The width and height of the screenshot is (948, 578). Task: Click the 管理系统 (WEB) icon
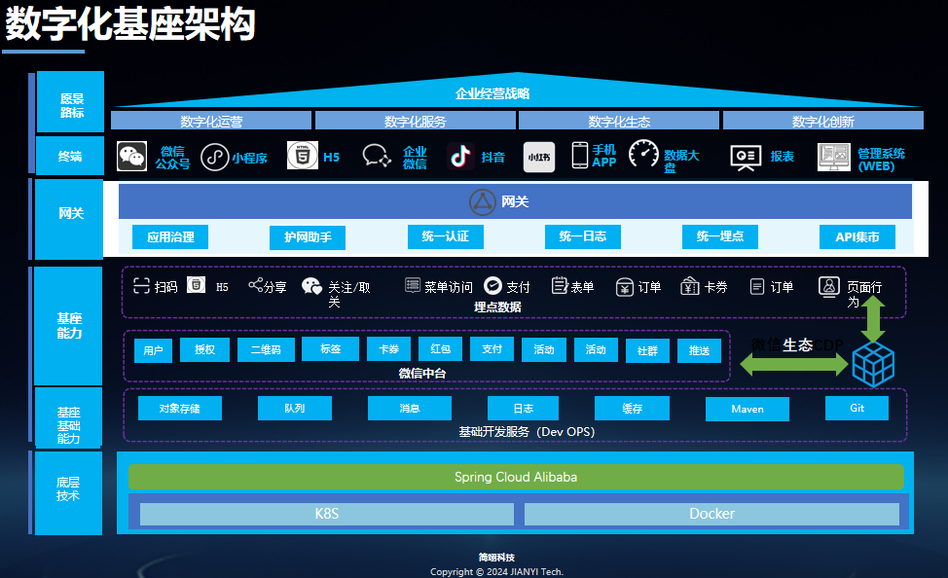[x=833, y=157]
